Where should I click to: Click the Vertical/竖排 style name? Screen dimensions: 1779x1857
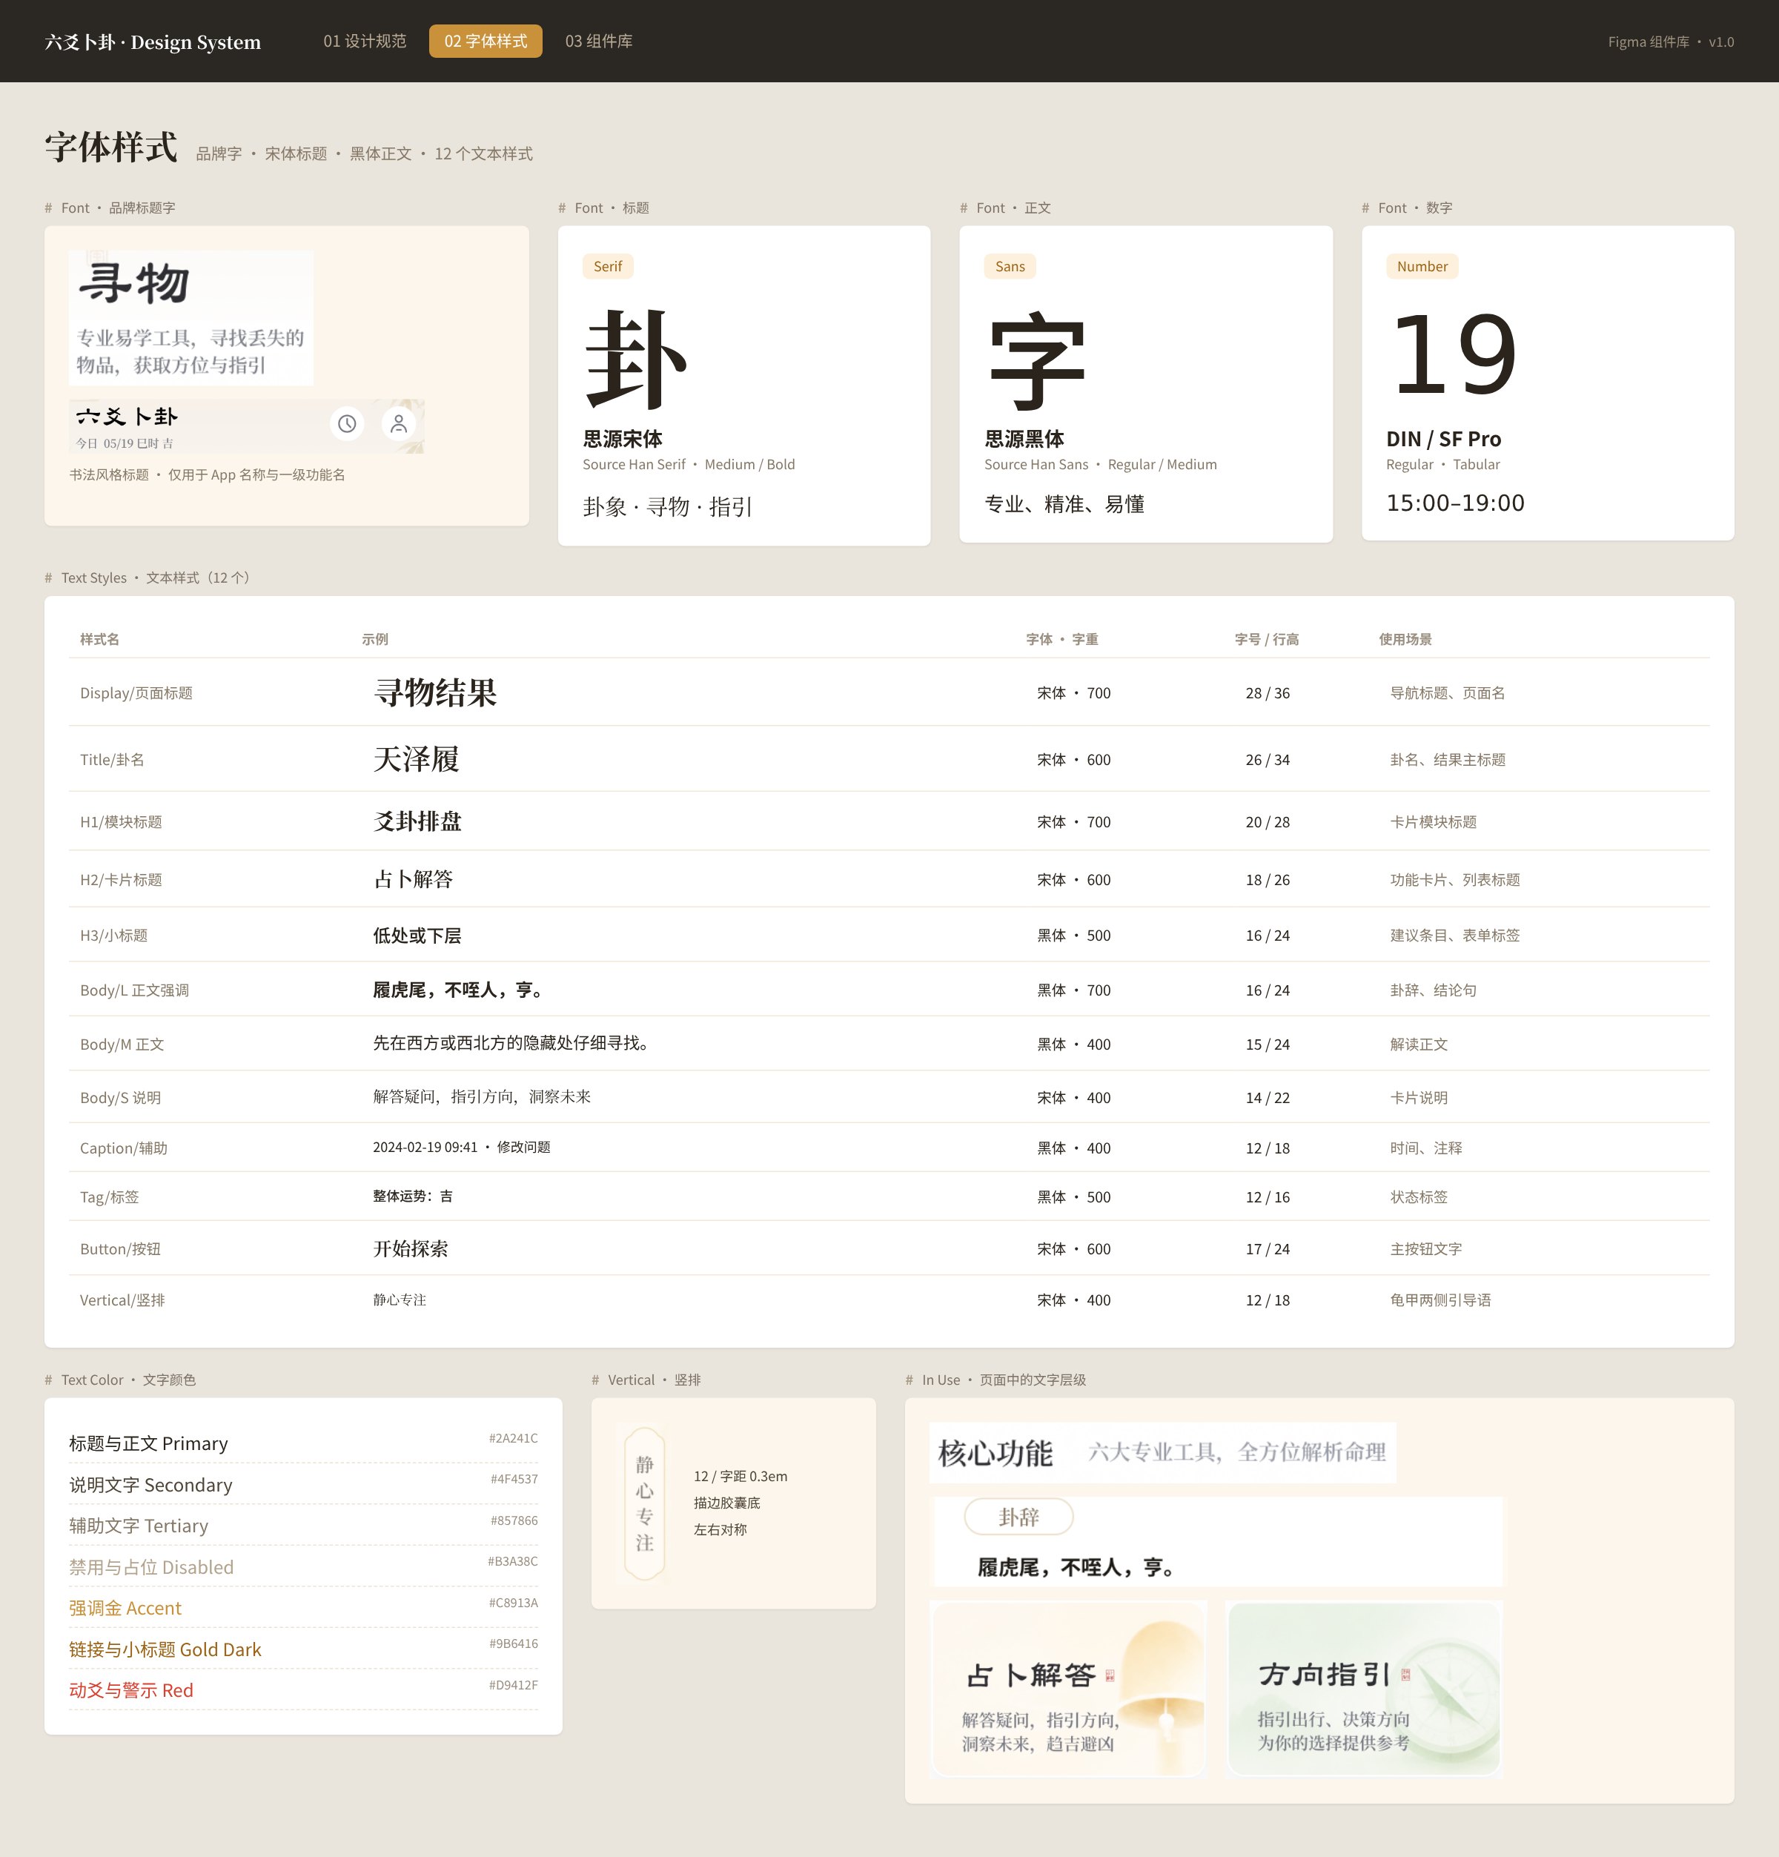[122, 1300]
